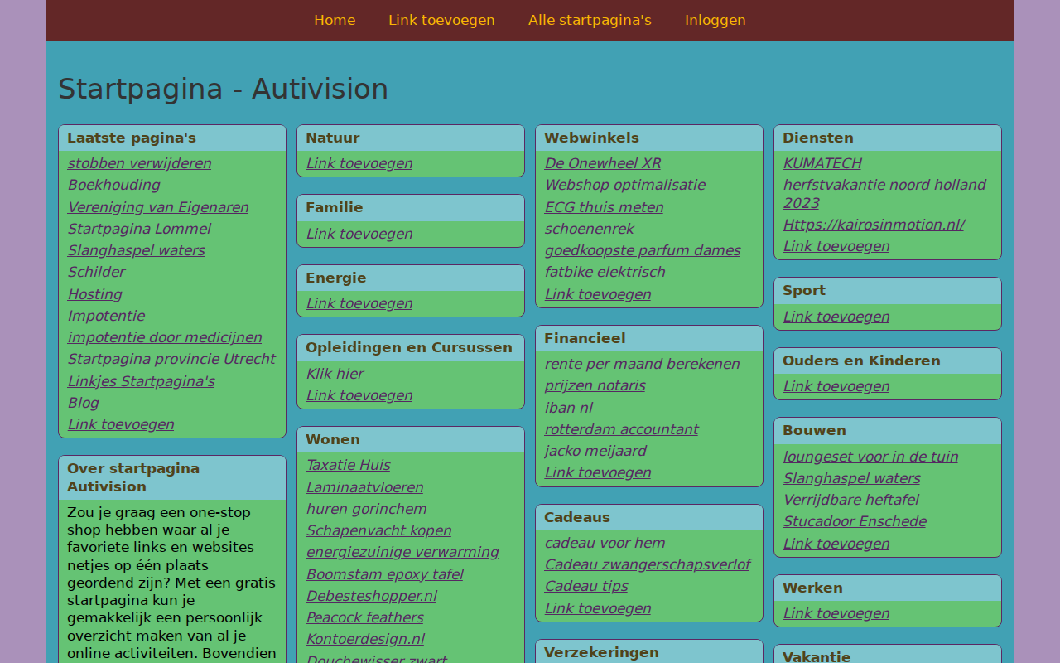Open impotentie door medicijnen link
1060x663 pixels.
point(165,337)
